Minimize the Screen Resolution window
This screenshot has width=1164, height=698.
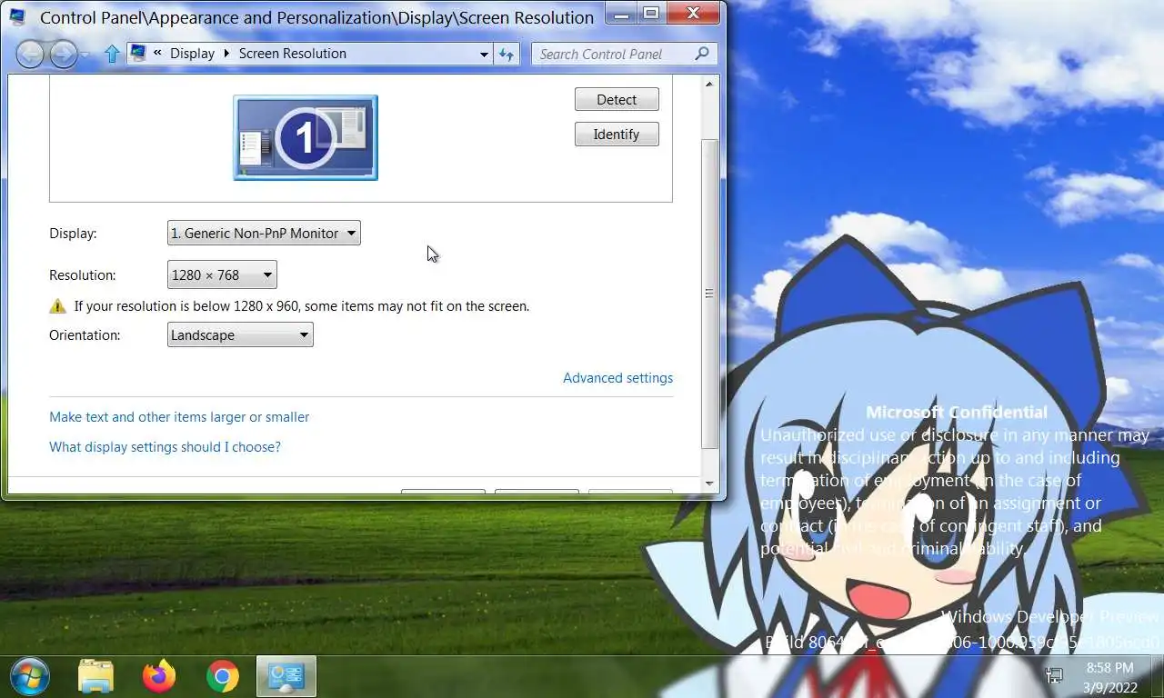coord(621,13)
